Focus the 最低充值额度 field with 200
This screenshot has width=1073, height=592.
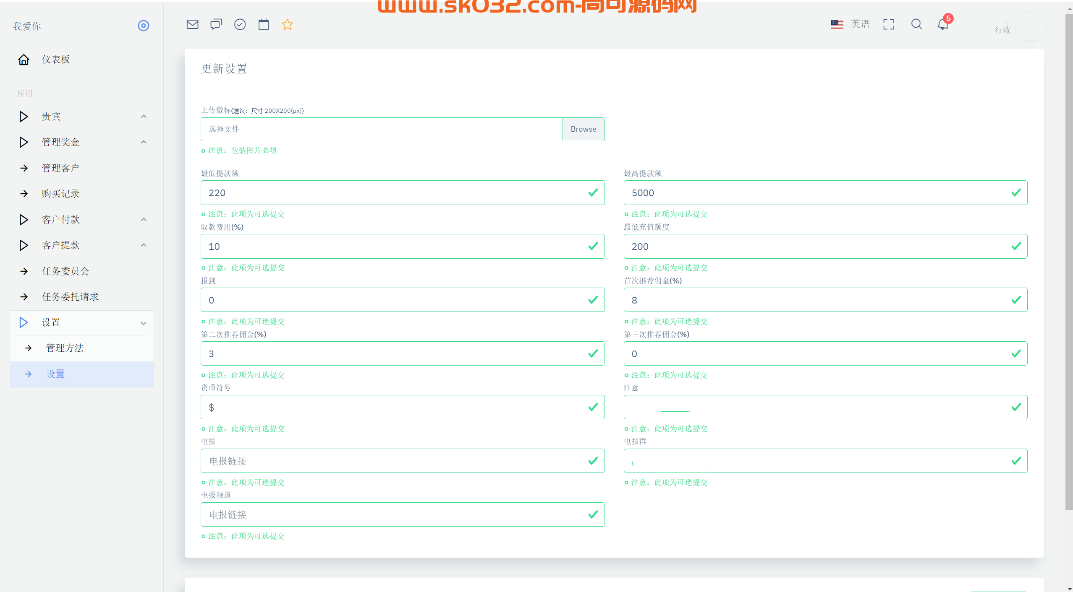pos(825,247)
